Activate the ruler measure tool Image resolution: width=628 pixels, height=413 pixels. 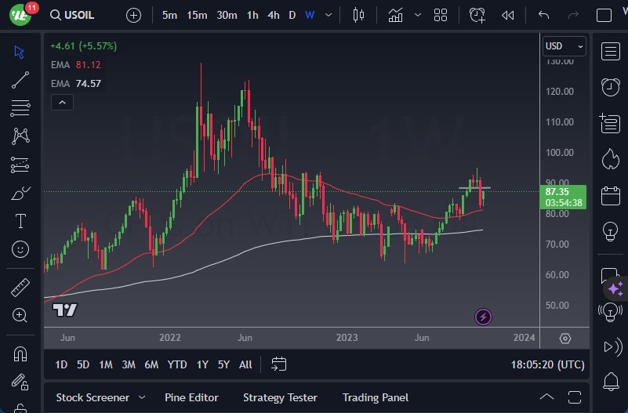click(x=20, y=288)
